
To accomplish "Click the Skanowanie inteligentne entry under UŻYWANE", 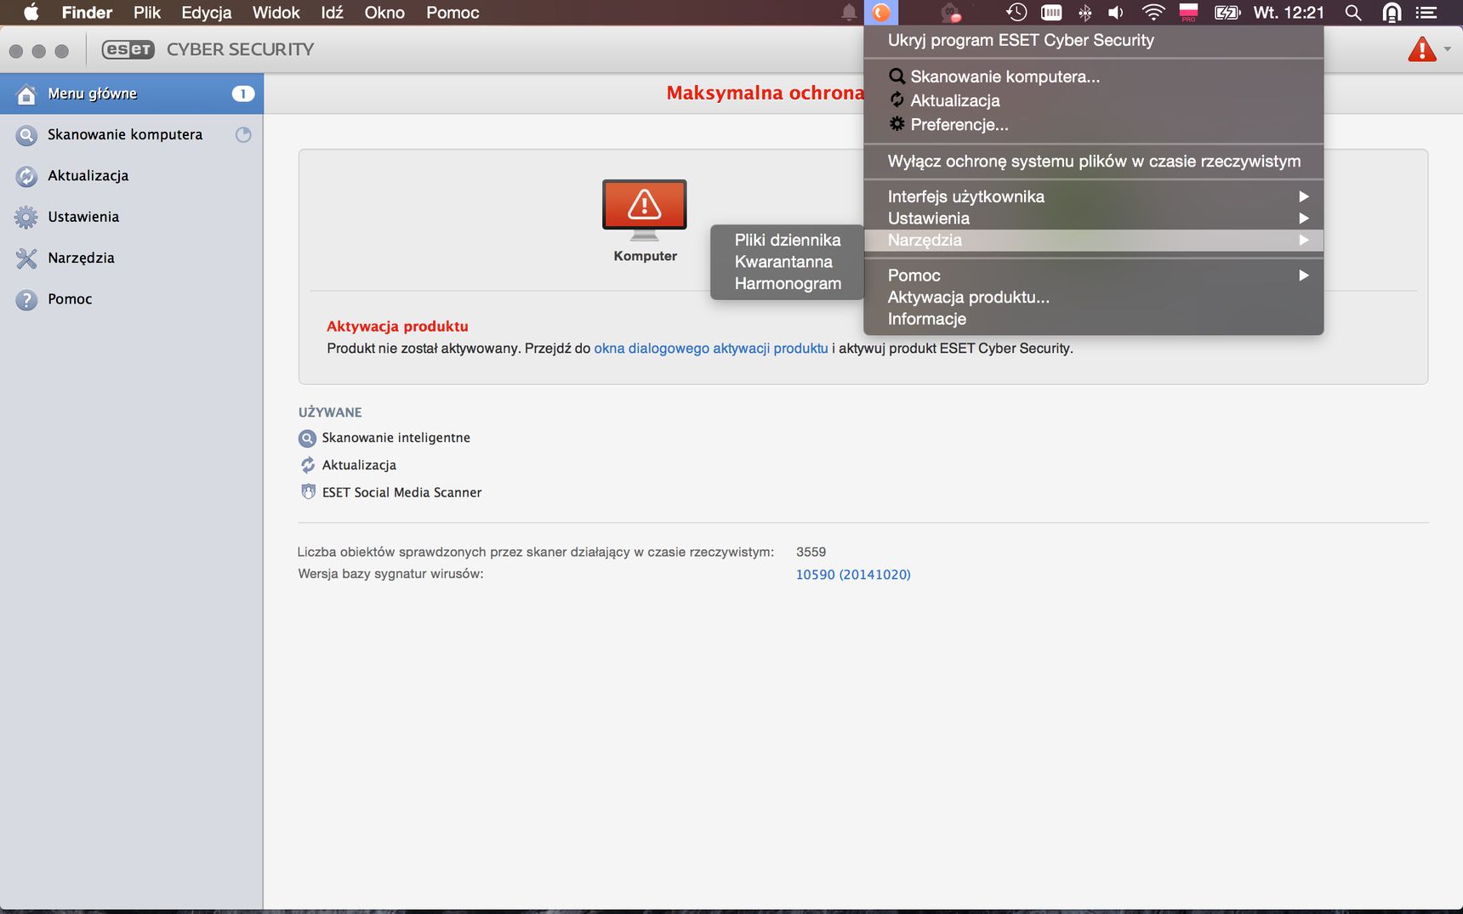I will click(396, 438).
